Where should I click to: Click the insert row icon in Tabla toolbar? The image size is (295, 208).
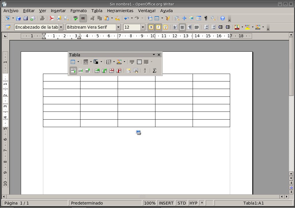pyautogui.click(x=97, y=71)
